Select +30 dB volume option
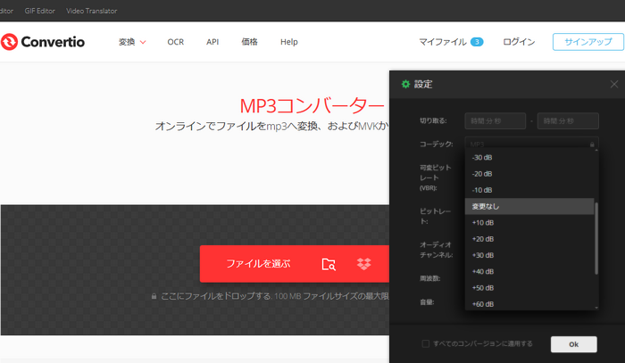The height and width of the screenshot is (363, 625). pos(529,255)
